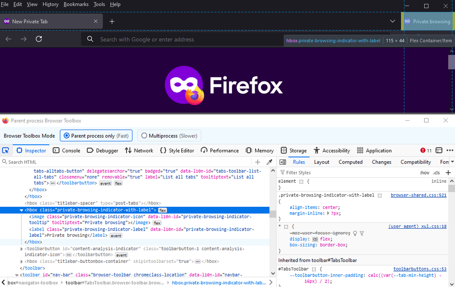
Task: Open the Network tab
Action: [x=139, y=150]
